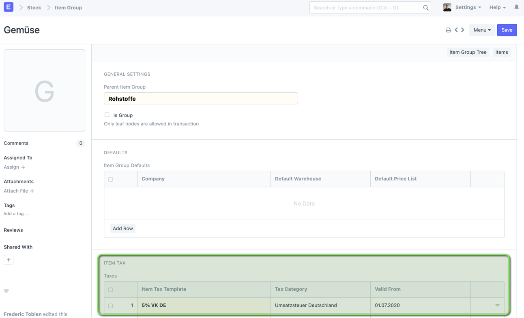The width and height of the screenshot is (524, 318).
Task: Navigate to Stock breadcrumb
Action: tap(34, 8)
